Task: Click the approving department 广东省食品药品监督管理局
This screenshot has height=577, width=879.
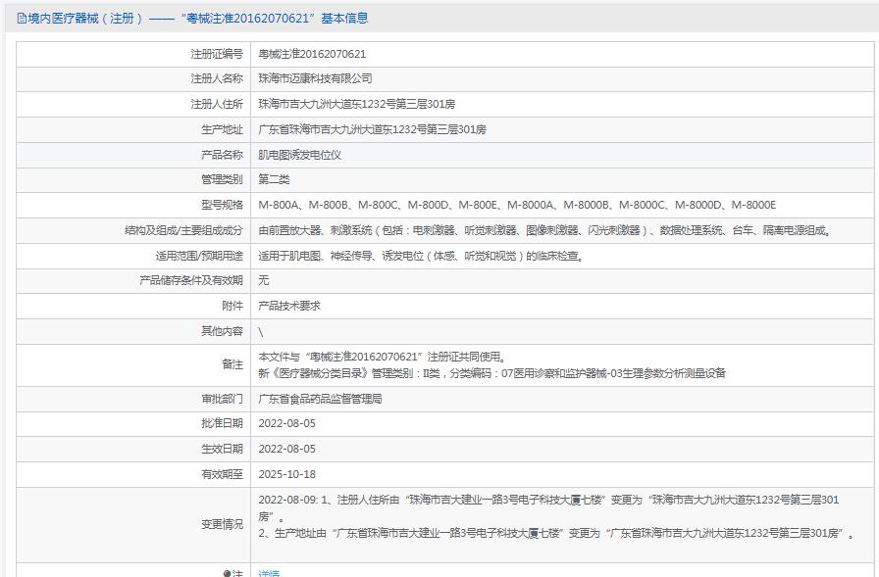Action: pyautogui.click(x=320, y=399)
